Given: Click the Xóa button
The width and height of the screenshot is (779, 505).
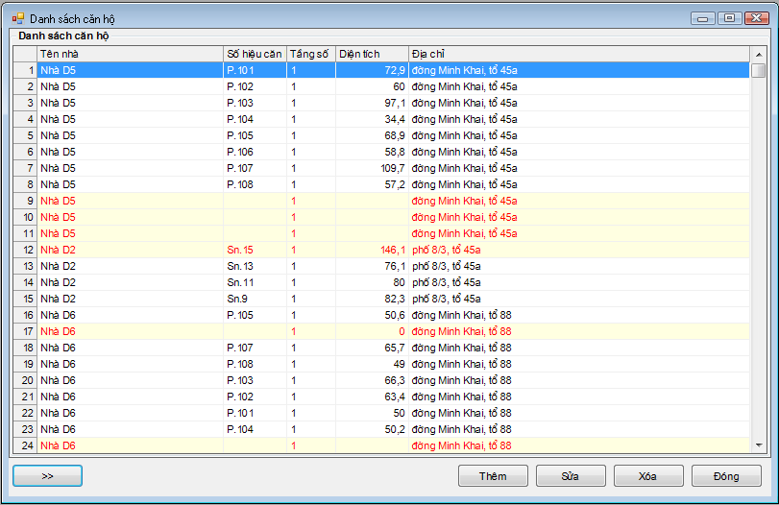Looking at the screenshot, I should (x=647, y=476).
